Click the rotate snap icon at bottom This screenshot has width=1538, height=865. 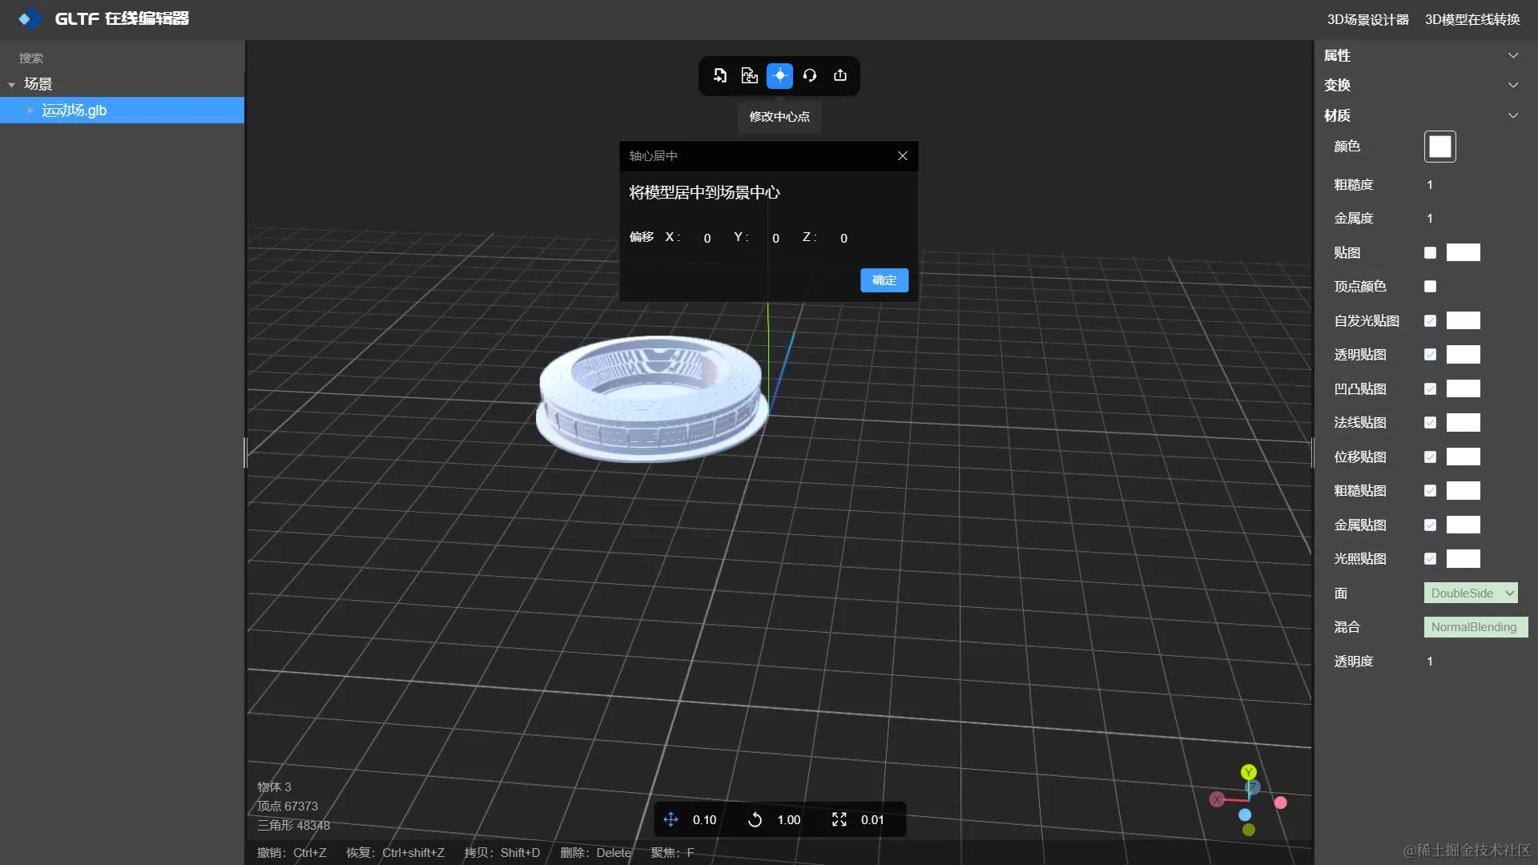[x=755, y=819]
